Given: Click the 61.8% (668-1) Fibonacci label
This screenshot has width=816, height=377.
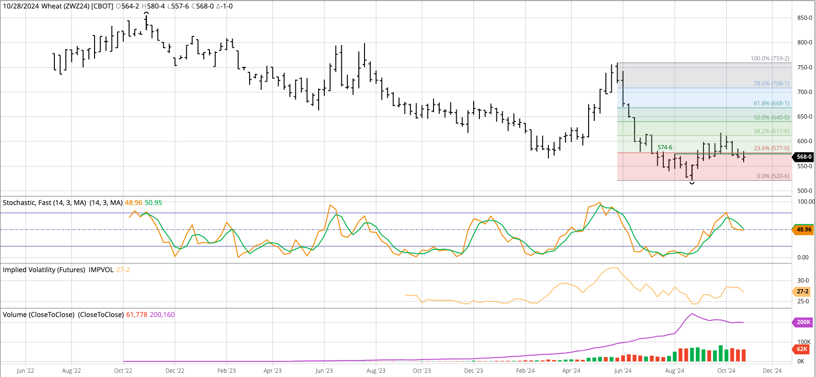Looking at the screenshot, I should coord(771,103).
